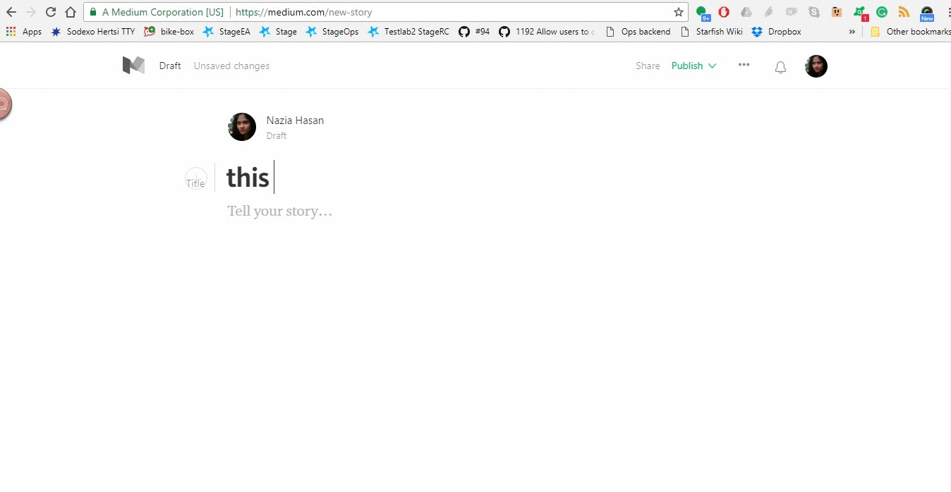Viewport: 951px width, 492px height.
Task: Go back with browser back arrow
Action: [11, 12]
